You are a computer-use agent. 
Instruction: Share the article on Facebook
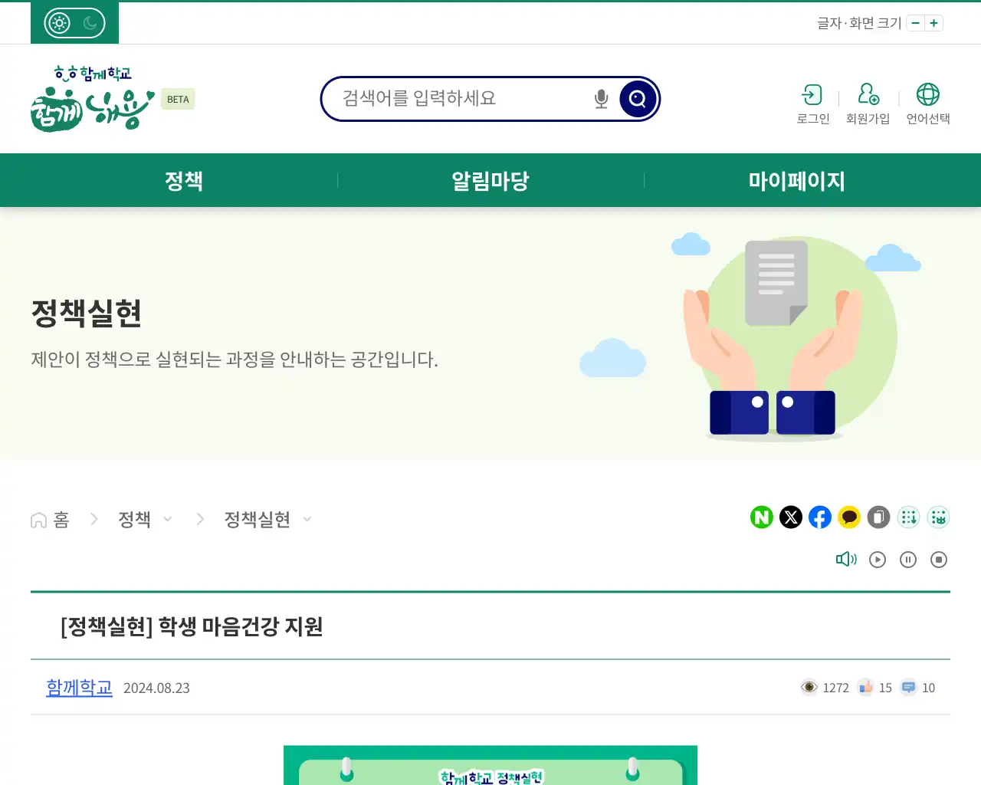819,517
